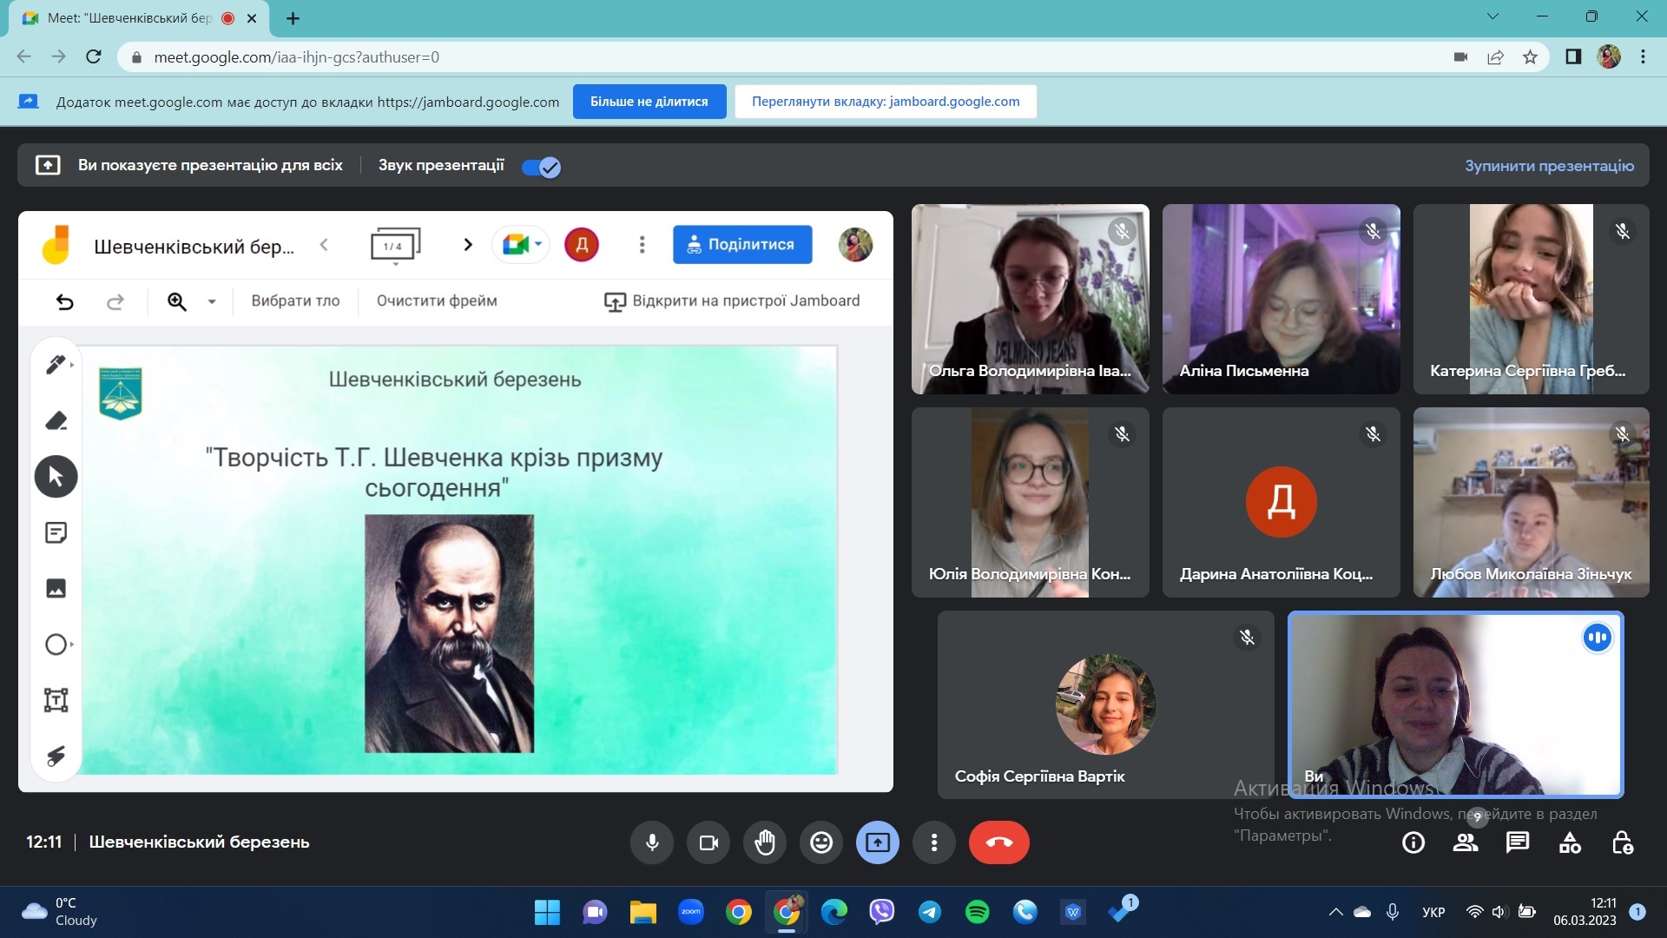Click Зупинити презентацію link
1667x938 pixels.
(x=1549, y=165)
